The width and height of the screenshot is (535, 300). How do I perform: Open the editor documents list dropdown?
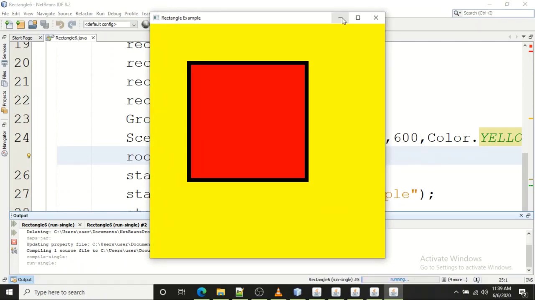pos(523,37)
